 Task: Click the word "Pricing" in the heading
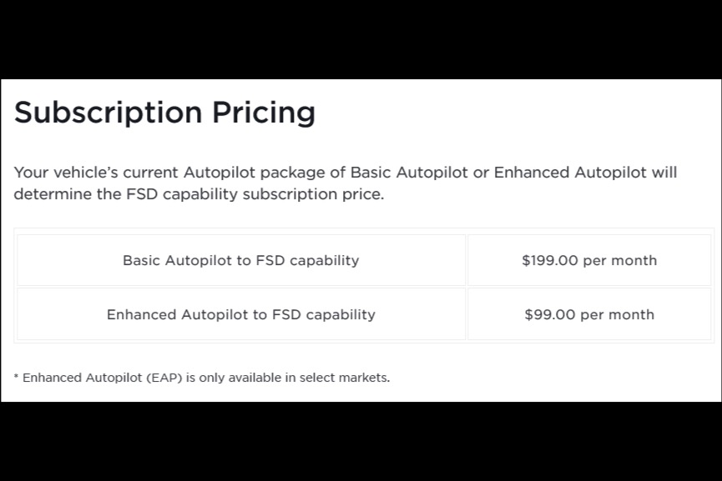(x=264, y=113)
